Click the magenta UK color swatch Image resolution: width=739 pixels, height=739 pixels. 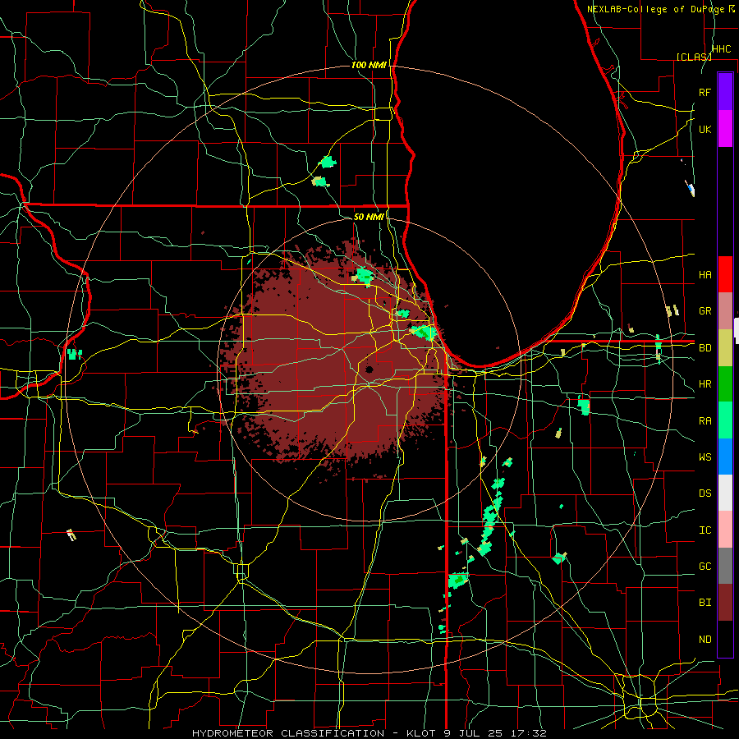point(725,129)
